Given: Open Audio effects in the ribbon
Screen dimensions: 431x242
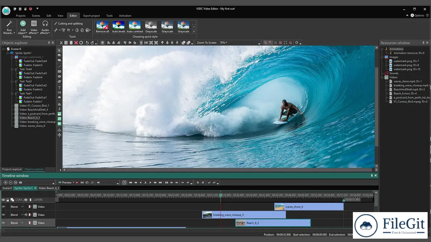Looking at the screenshot, I should click(45, 27).
